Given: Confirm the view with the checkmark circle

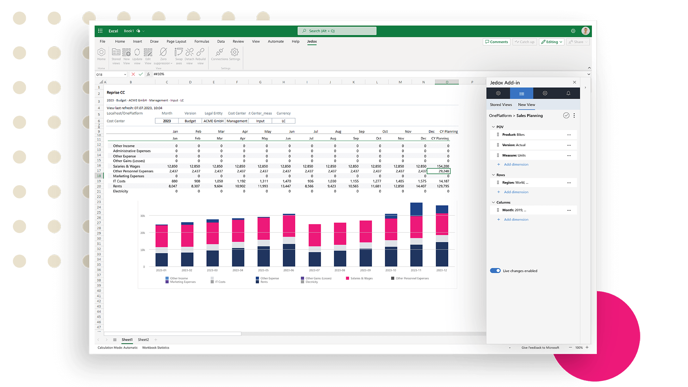Looking at the screenshot, I should [x=566, y=115].
